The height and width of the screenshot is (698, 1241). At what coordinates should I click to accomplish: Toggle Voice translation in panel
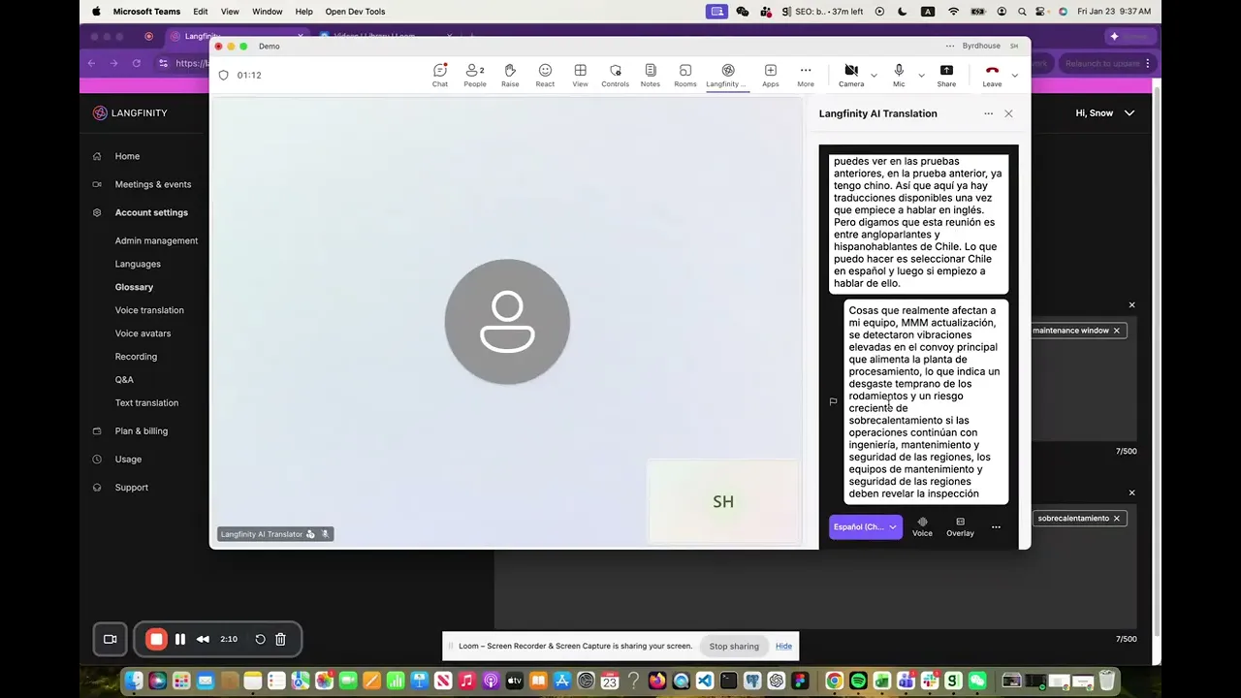[922, 527]
